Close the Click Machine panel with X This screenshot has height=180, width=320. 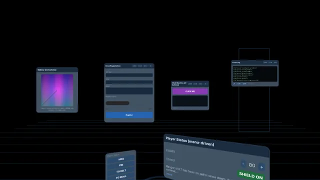click(205, 84)
